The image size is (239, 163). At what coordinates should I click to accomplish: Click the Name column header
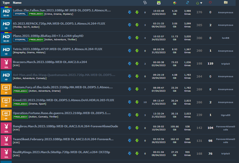coord(17,3)
